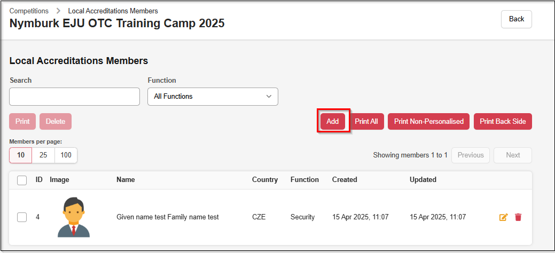Click the member avatar image
This screenshot has width=555, height=253.
coord(74,217)
